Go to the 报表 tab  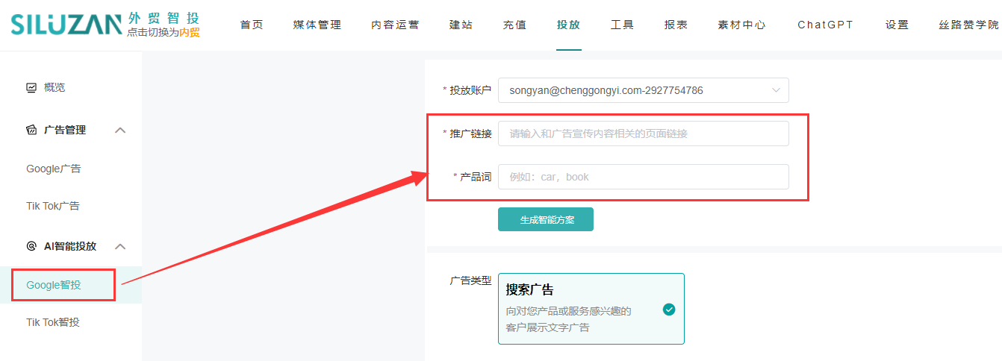pyautogui.click(x=676, y=25)
